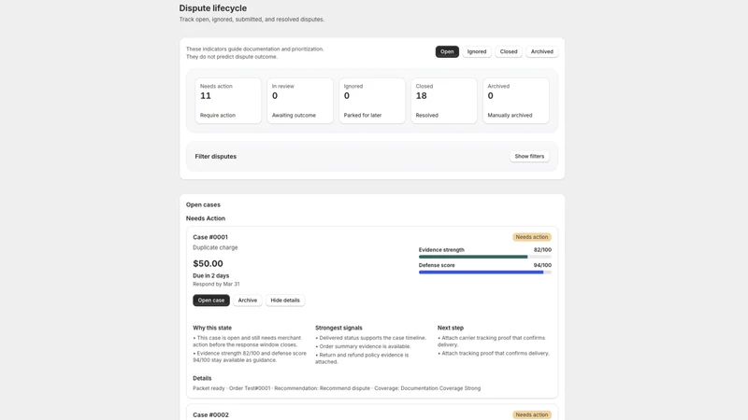748x420 pixels.
Task: Click the Filter disputes heading
Action: [216, 156]
